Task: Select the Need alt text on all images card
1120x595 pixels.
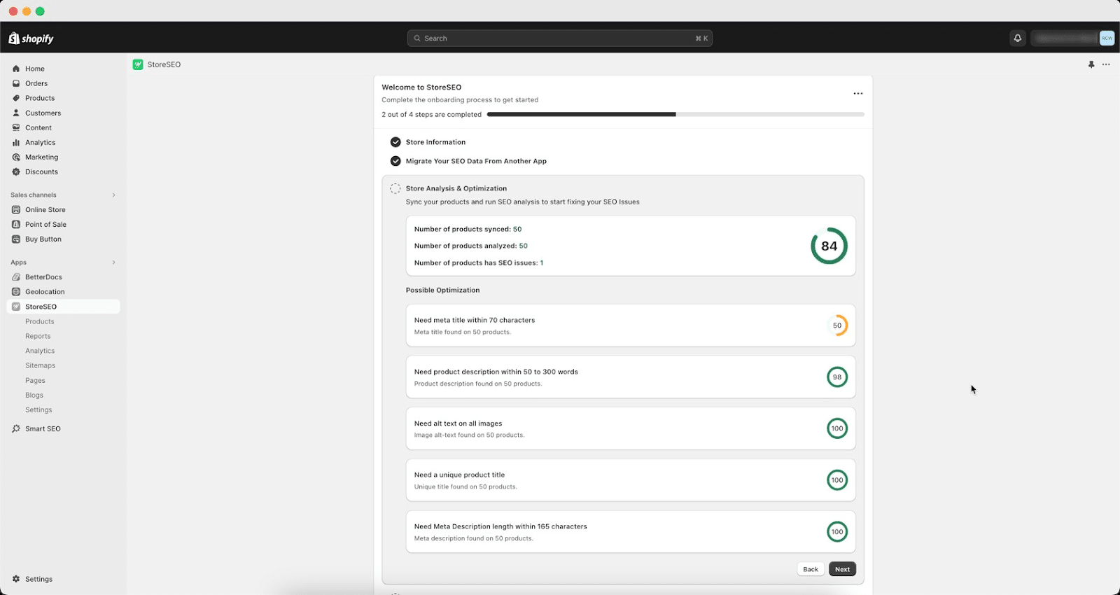Action: (x=631, y=428)
